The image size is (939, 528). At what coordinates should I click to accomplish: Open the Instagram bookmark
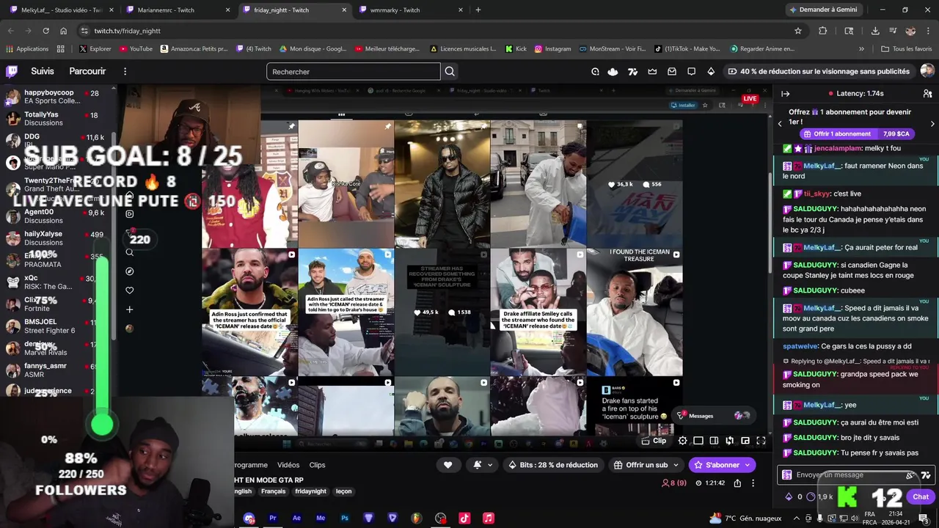pyautogui.click(x=552, y=49)
